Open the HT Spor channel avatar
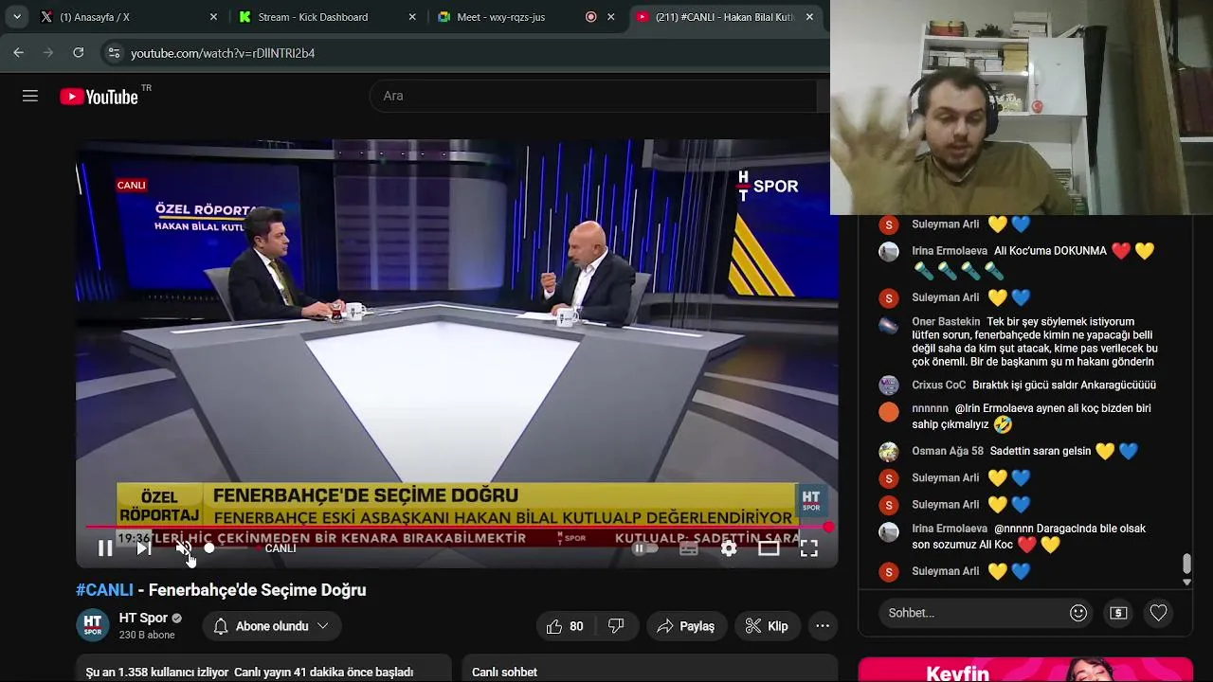The width and height of the screenshot is (1213, 682). [x=92, y=625]
